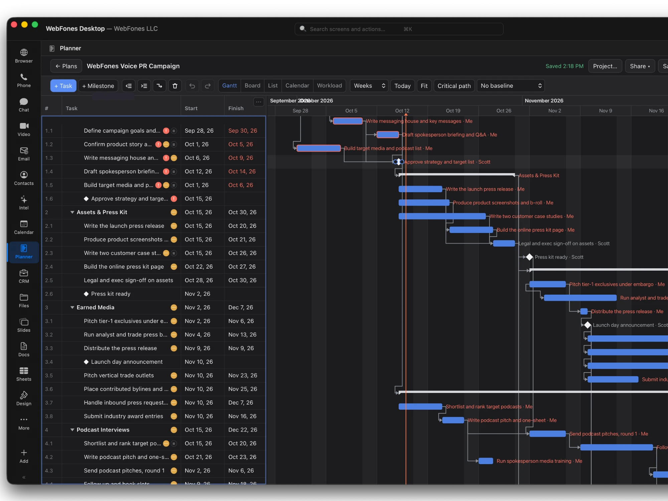Switch to the Board view tab
This screenshot has width=668, height=501.
[252, 86]
